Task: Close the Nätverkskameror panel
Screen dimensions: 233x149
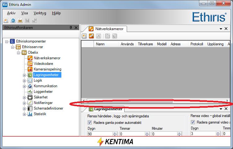Action: coord(226,29)
